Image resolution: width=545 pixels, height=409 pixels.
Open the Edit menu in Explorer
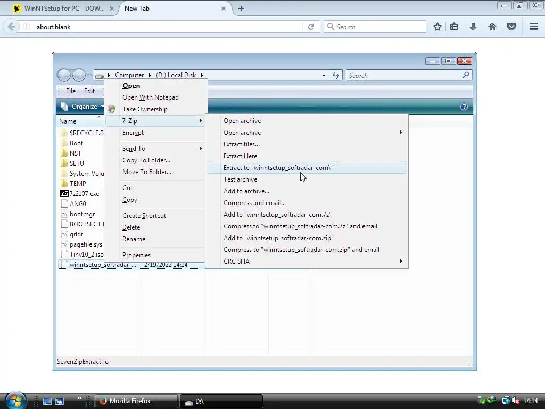pos(89,91)
